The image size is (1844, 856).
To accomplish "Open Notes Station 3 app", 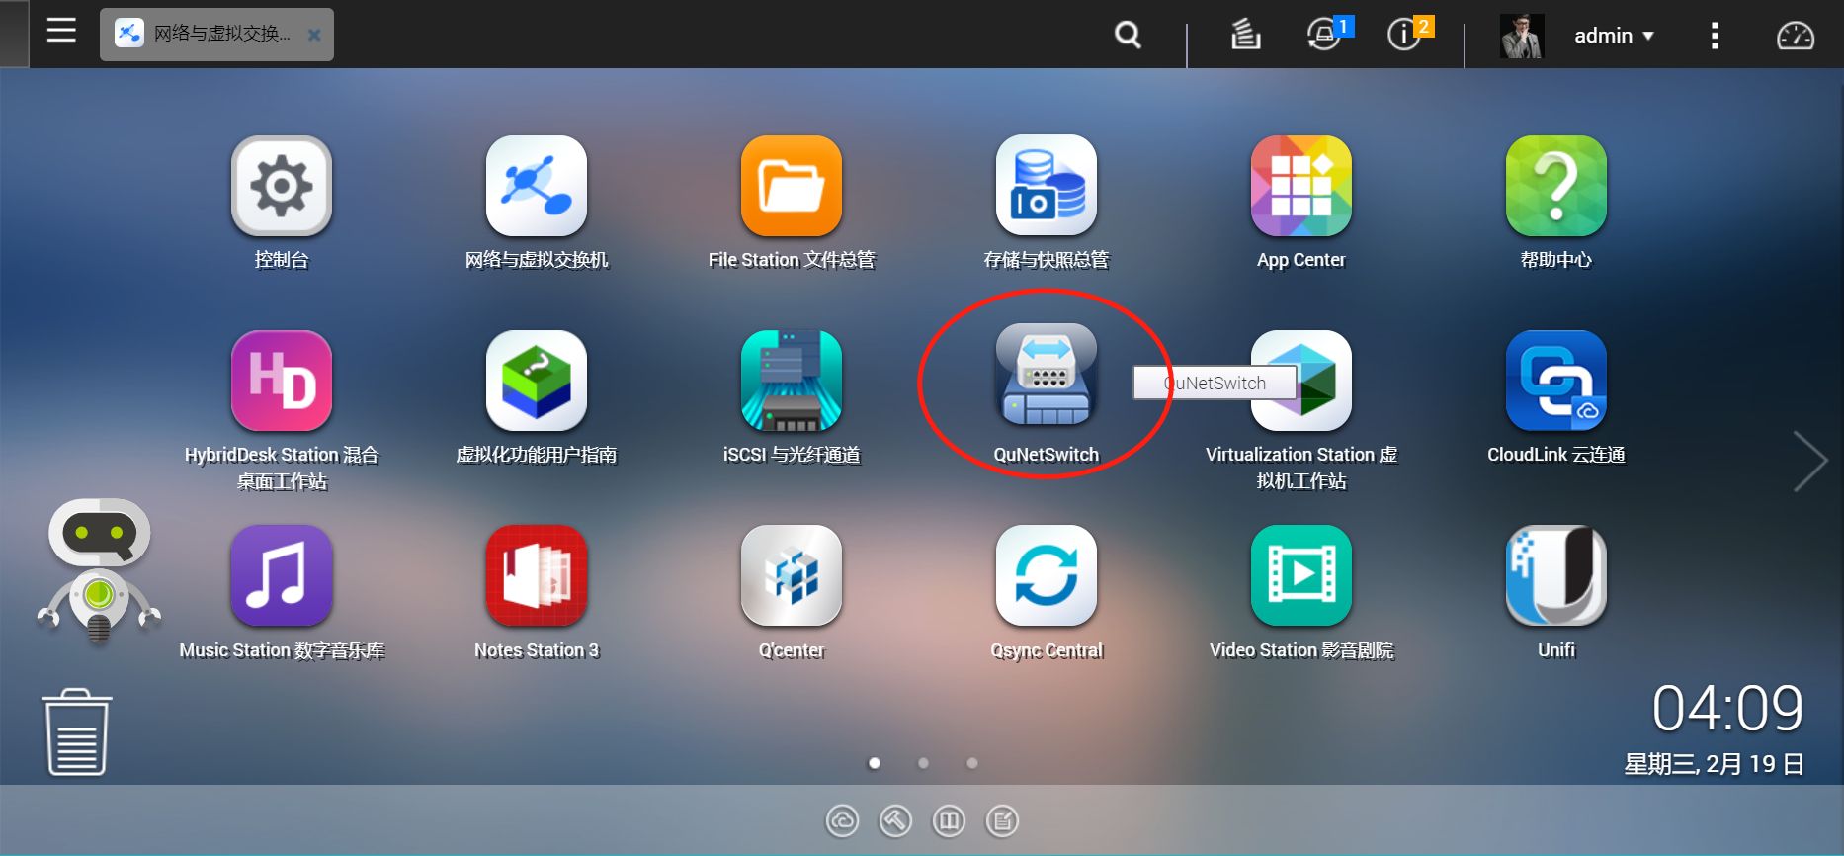I will tap(537, 575).
